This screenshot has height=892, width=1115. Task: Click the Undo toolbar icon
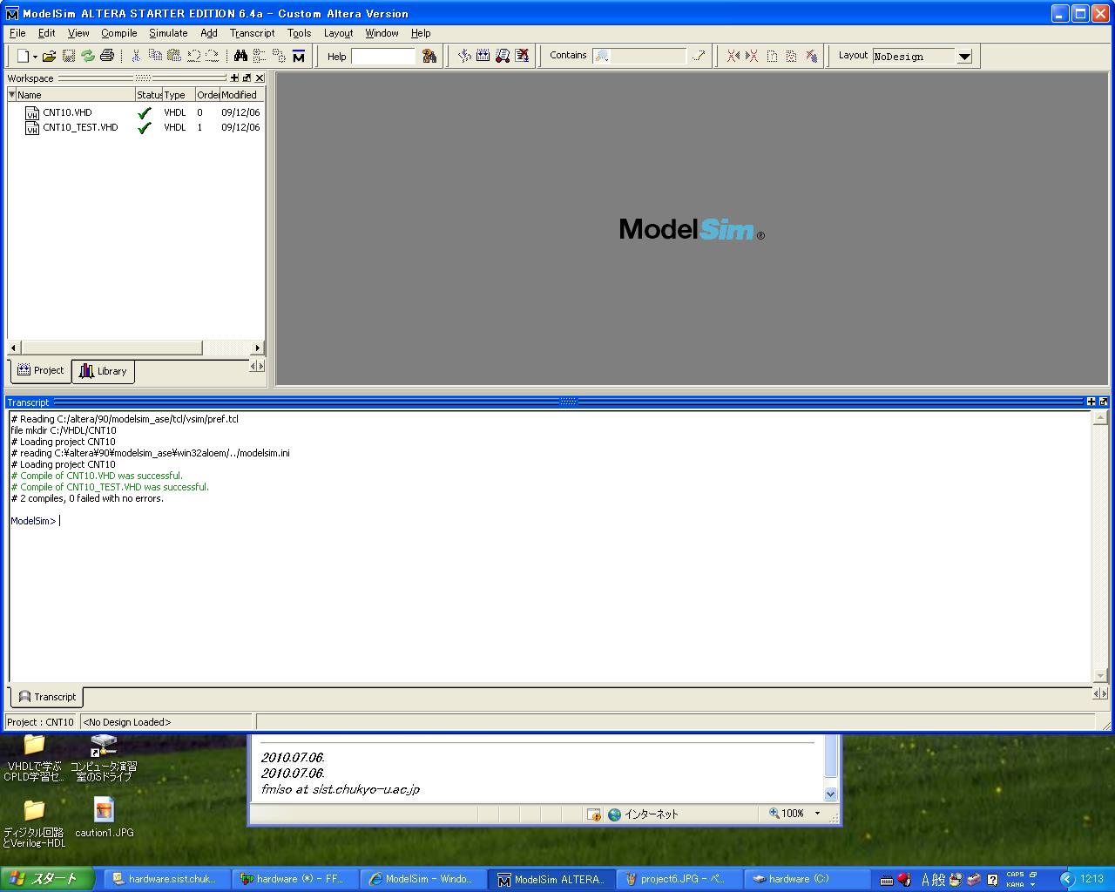(193, 56)
